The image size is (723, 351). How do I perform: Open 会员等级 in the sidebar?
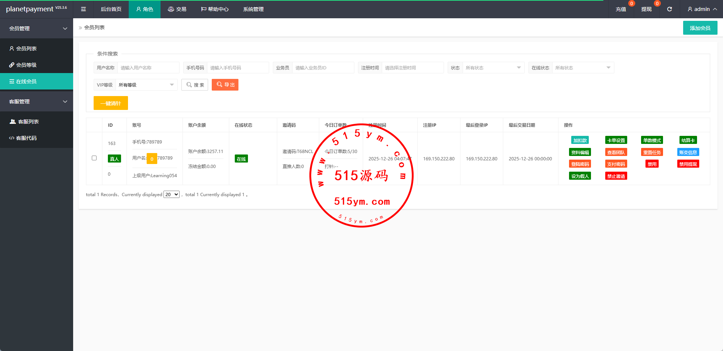(x=26, y=65)
